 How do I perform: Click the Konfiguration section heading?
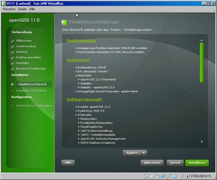point(22,97)
